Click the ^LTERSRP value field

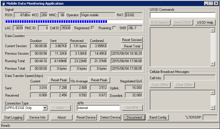click(210, 117)
